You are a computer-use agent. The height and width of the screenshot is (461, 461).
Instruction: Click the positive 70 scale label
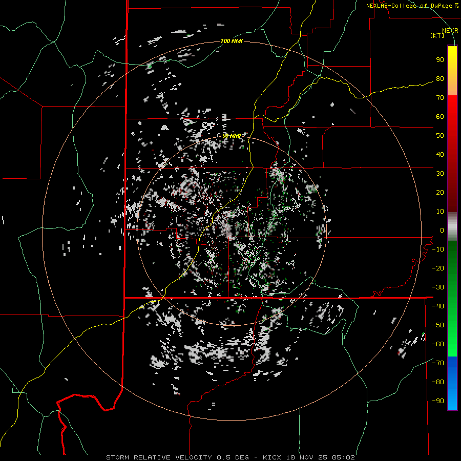coord(440,98)
